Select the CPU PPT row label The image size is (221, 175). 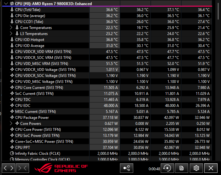[x=22, y=147]
